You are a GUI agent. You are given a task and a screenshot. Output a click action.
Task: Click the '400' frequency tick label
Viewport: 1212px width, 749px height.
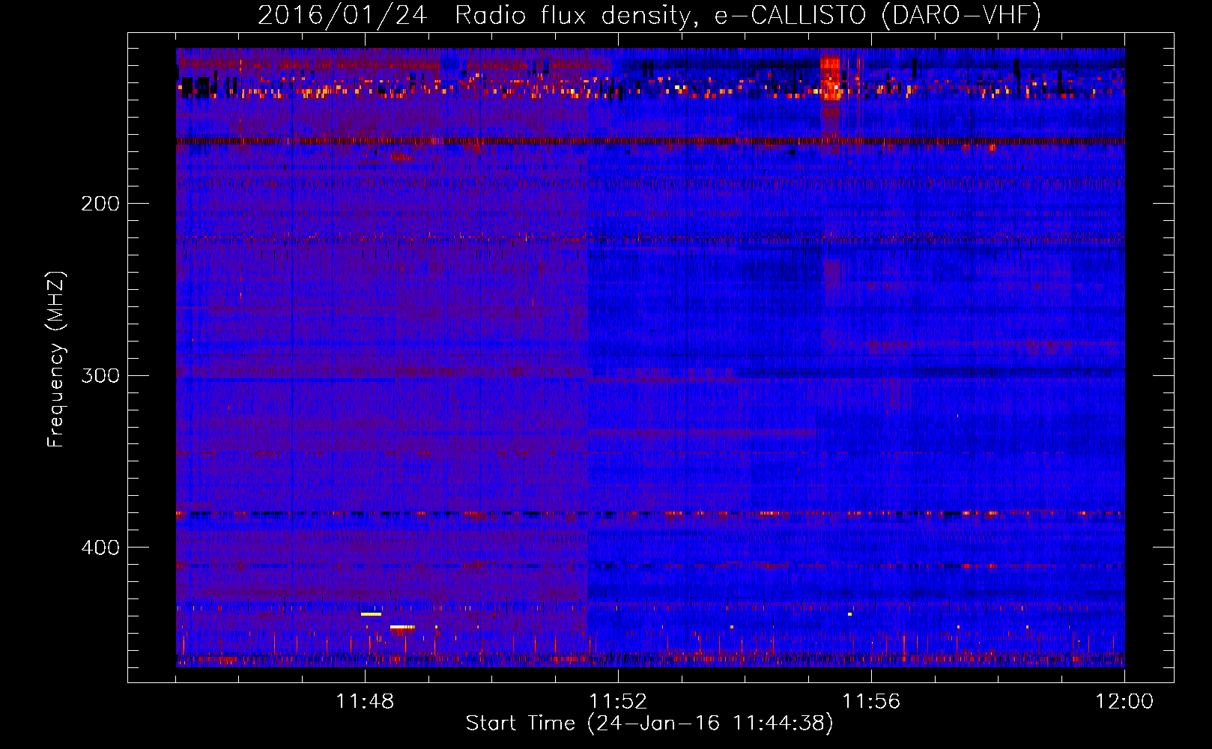pyautogui.click(x=100, y=548)
